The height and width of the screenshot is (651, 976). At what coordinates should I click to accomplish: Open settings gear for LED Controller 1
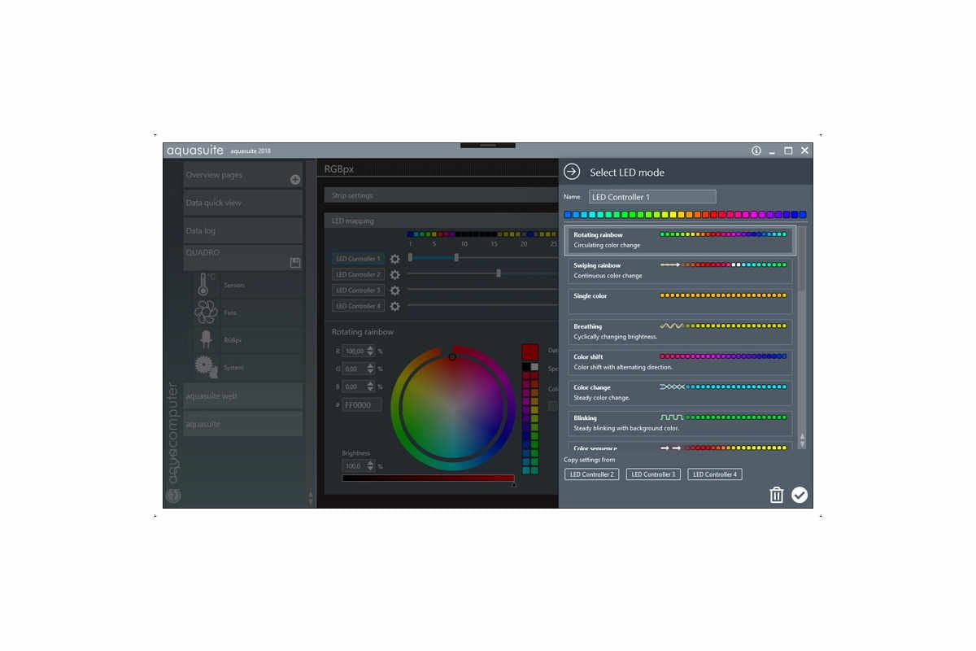click(x=394, y=259)
